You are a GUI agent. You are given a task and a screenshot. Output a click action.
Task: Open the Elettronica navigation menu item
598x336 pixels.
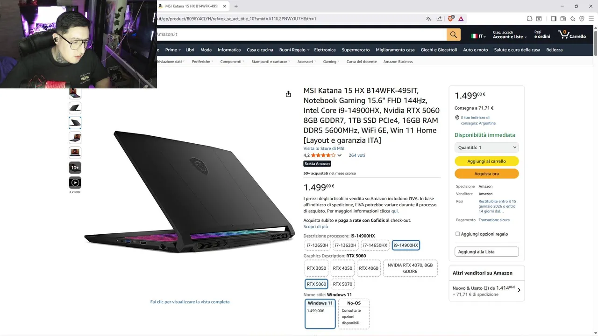[x=325, y=50]
